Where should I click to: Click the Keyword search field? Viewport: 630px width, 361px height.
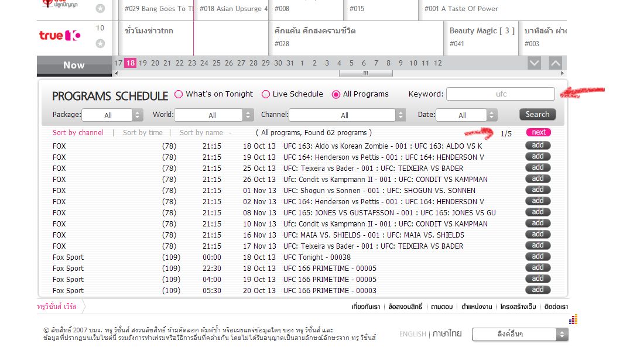tap(501, 94)
